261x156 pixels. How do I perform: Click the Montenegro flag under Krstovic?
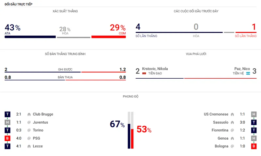144,73
